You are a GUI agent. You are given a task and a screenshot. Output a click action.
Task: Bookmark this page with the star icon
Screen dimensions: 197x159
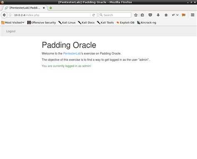tap(136, 15)
